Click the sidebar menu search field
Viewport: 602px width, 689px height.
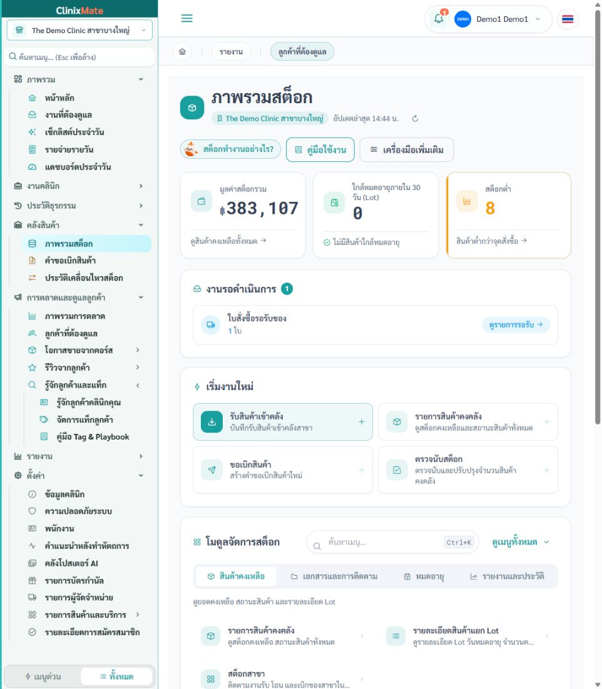click(x=79, y=57)
